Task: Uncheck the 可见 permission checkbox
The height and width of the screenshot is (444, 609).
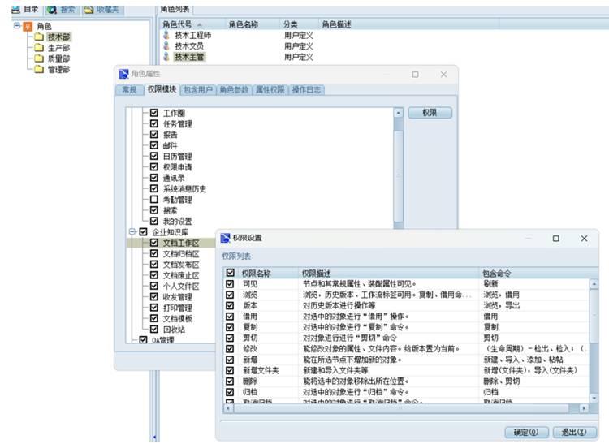Action: pyautogui.click(x=231, y=284)
